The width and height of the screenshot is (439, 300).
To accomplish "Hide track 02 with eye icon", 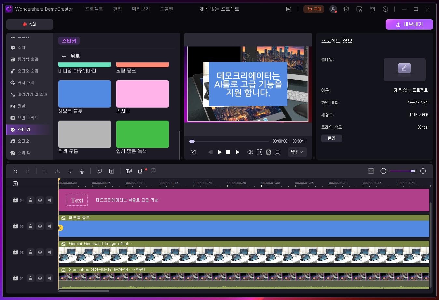I will pyautogui.click(x=40, y=252).
